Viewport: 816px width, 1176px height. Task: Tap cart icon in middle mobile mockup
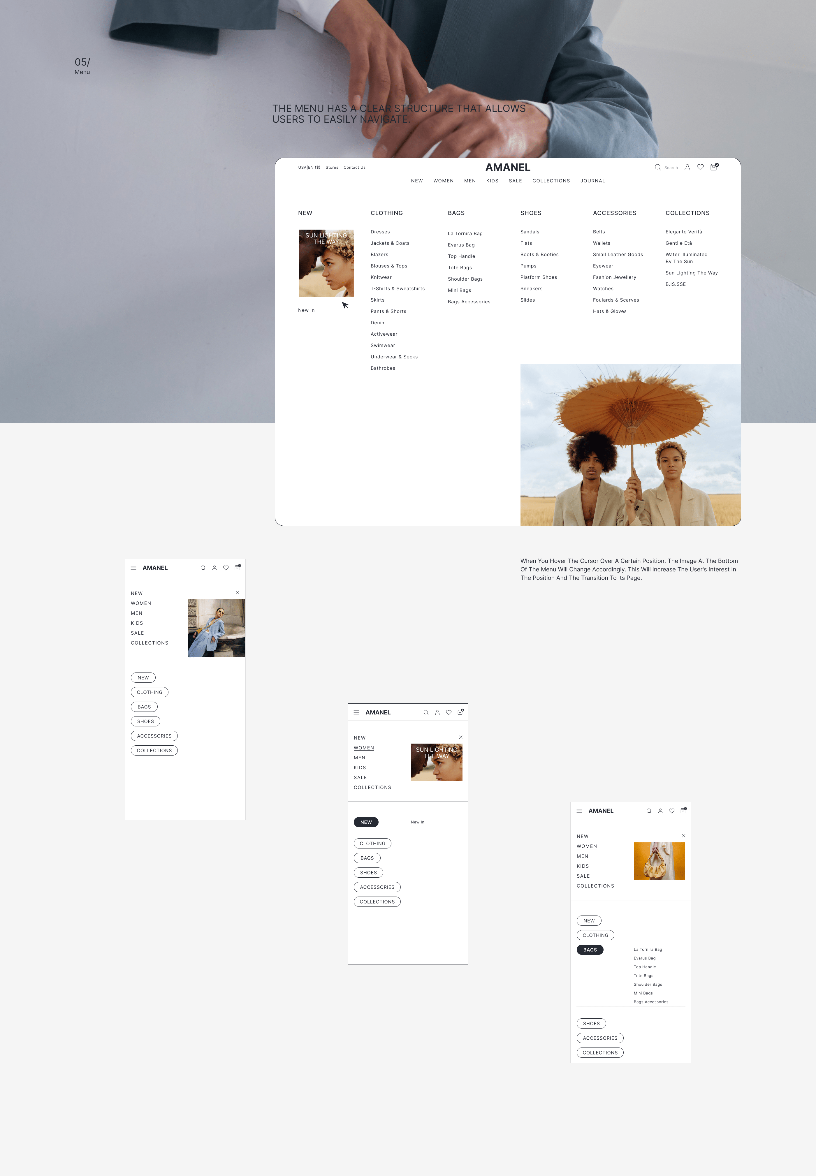pyautogui.click(x=460, y=712)
